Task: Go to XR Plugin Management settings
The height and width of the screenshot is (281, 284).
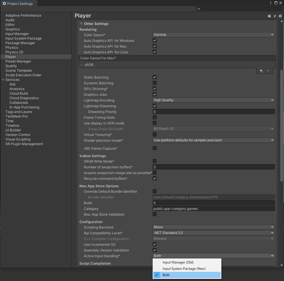Action: [x=24, y=144]
